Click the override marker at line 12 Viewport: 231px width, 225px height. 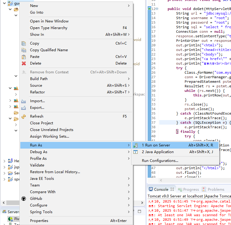(x=149, y=8)
